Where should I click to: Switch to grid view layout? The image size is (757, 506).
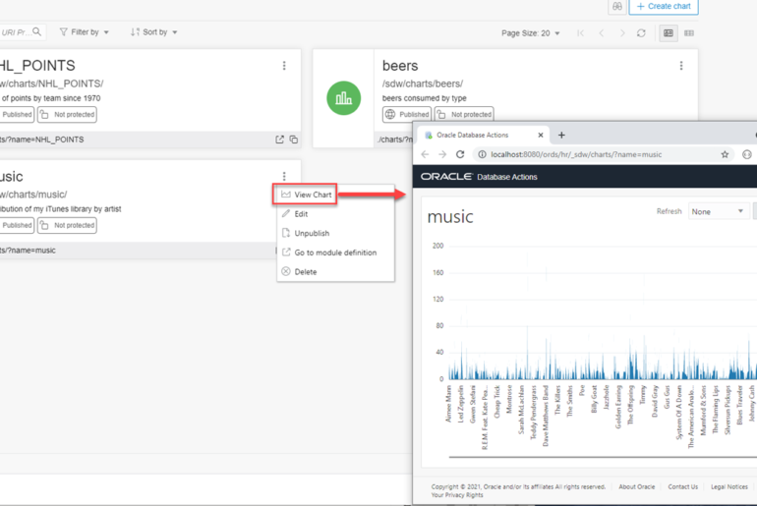689,33
